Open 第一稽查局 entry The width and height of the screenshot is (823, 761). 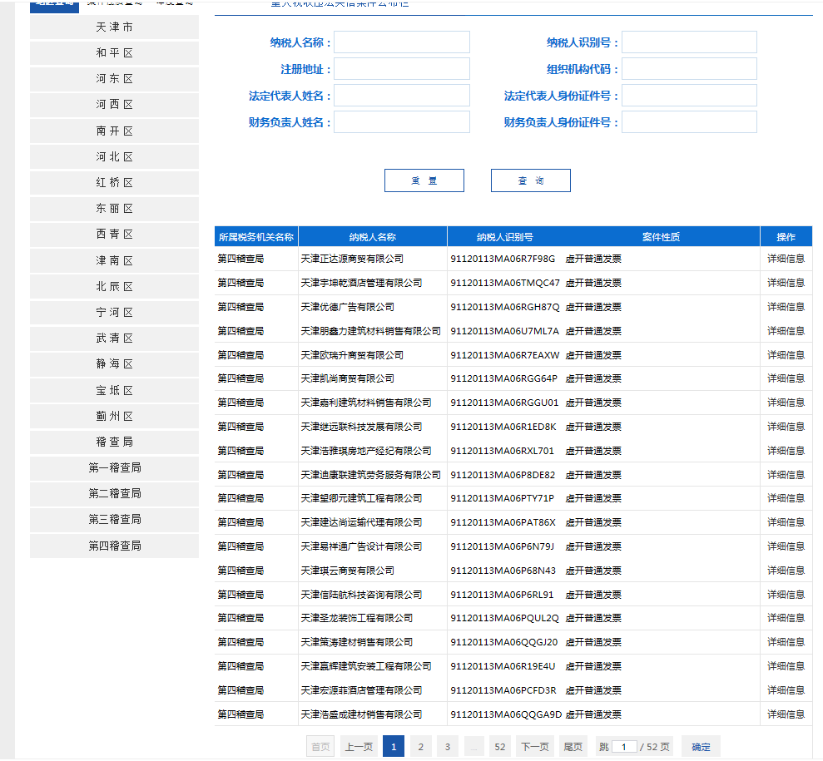pyautogui.click(x=115, y=467)
